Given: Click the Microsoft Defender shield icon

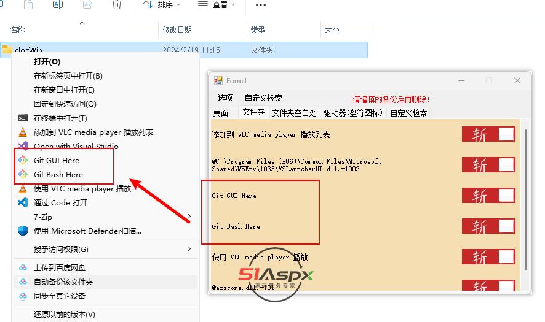Looking at the screenshot, I should (23, 231).
